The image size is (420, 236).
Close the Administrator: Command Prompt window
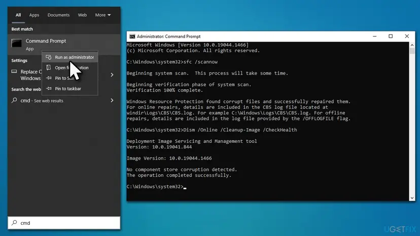coord(407,36)
